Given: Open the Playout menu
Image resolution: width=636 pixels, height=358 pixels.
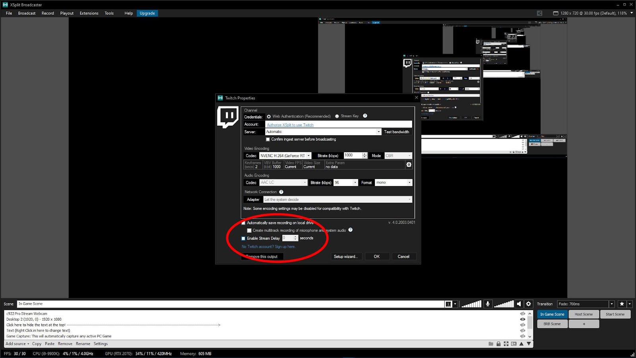Looking at the screenshot, I should point(67,13).
